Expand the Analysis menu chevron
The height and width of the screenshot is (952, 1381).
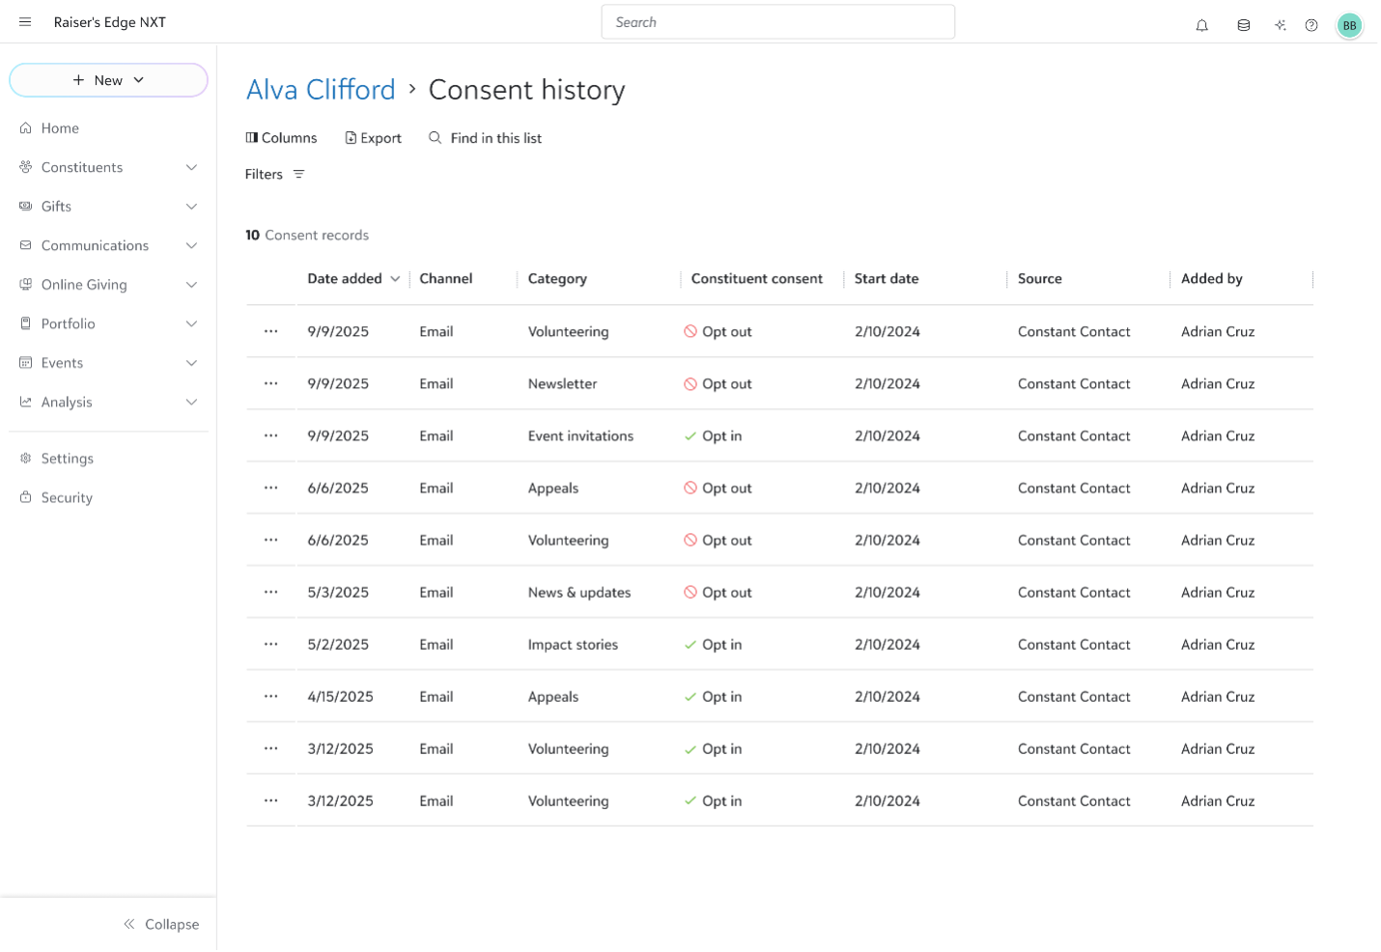click(x=192, y=402)
